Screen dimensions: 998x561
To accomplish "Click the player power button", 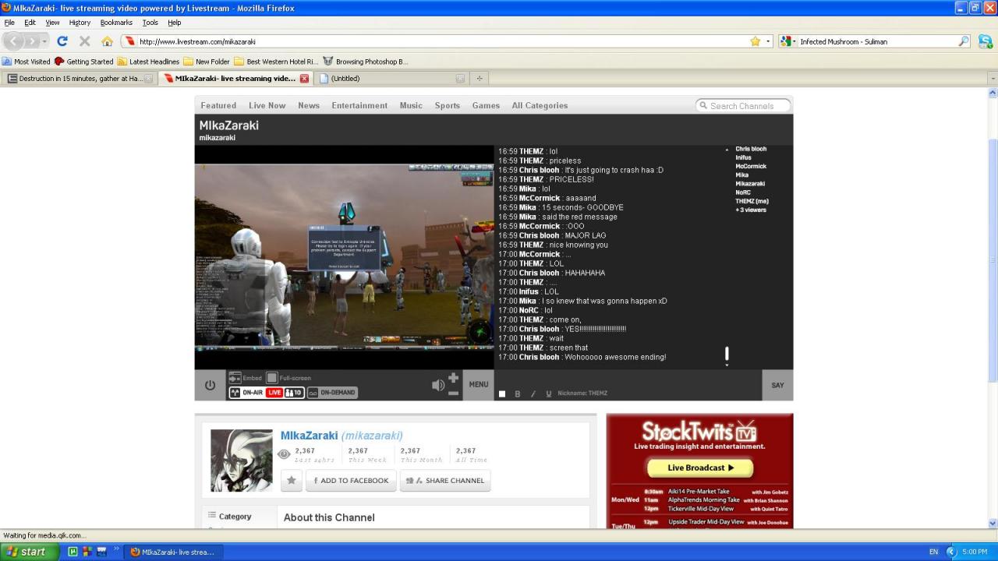I will 210,385.
